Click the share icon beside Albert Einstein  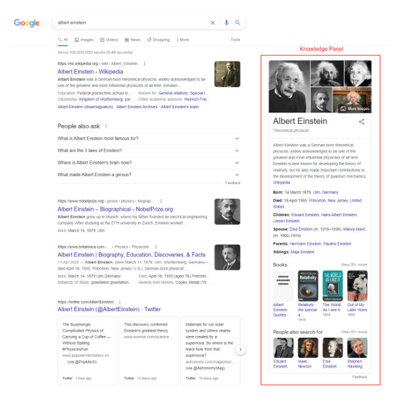tap(362, 121)
